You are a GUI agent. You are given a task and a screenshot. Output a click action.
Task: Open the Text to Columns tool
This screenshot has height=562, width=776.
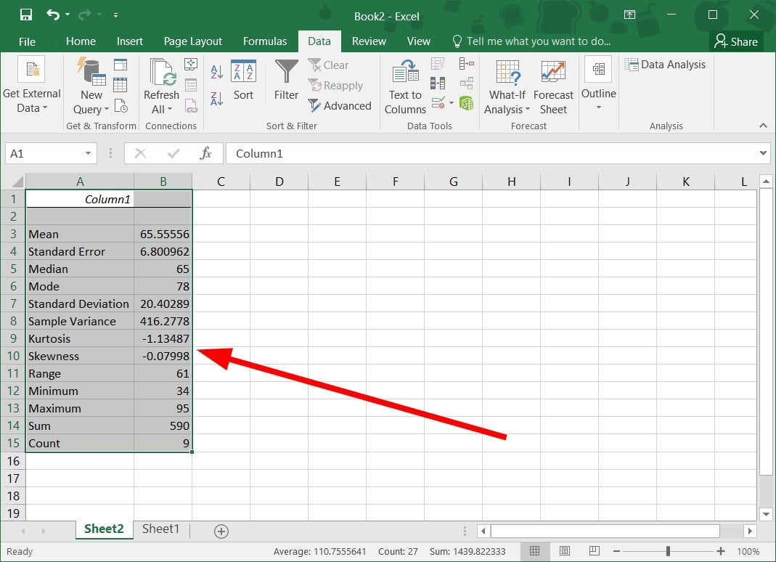[404, 87]
